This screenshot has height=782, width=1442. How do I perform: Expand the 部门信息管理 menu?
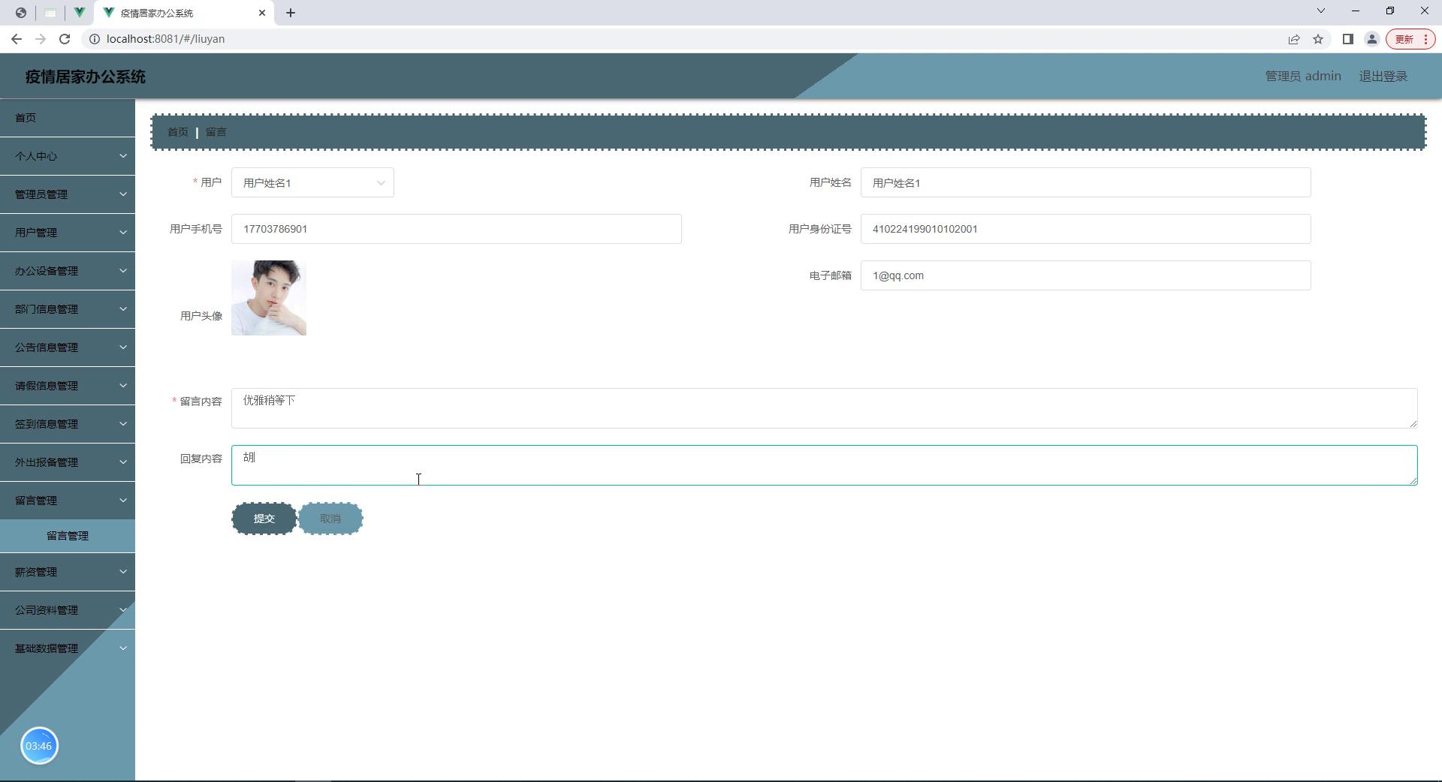pos(68,309)
